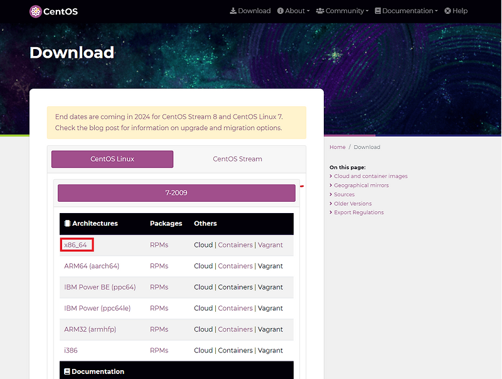Jump to Older Versions section
The height and width of the screenshot is (379, 502).
[x=353, y=204]
